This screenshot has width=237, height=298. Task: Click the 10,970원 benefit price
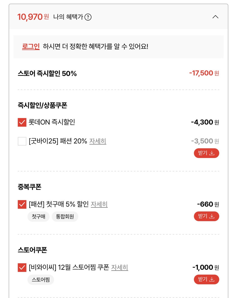[x=33, y=17]
